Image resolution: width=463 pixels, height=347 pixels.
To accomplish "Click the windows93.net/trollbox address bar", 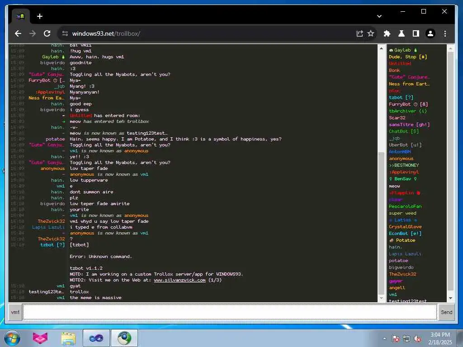I will coord(207,33).
